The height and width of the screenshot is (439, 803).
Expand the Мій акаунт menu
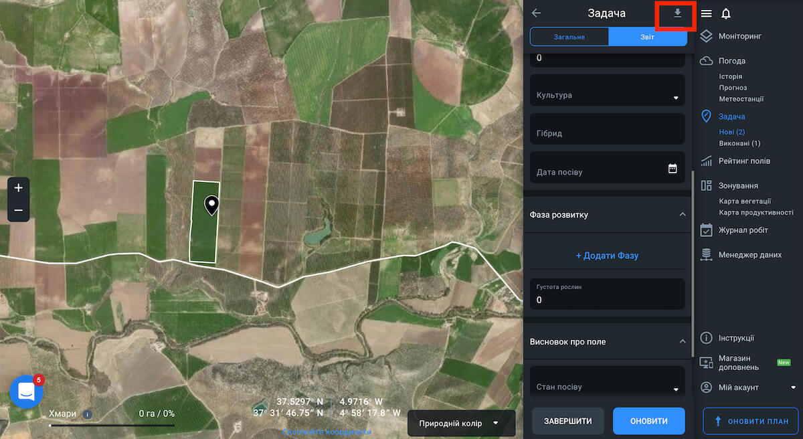793,387
